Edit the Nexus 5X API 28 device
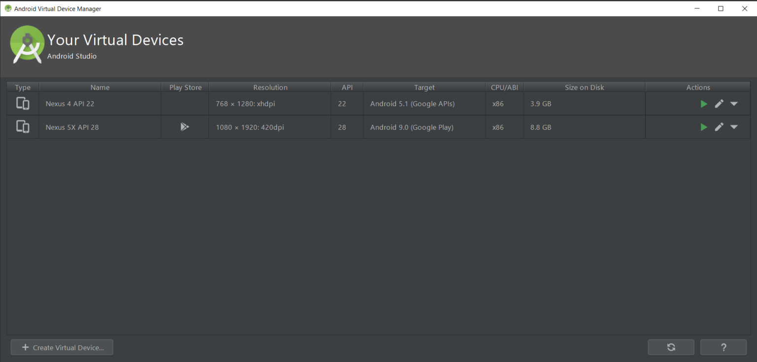Image resolution: width=757 pixels, height=362 pixels. pyautogui.click(x=719, y=127)
